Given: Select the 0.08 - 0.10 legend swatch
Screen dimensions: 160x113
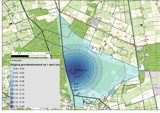Looking at the screenshot, I should click(12, 85).
